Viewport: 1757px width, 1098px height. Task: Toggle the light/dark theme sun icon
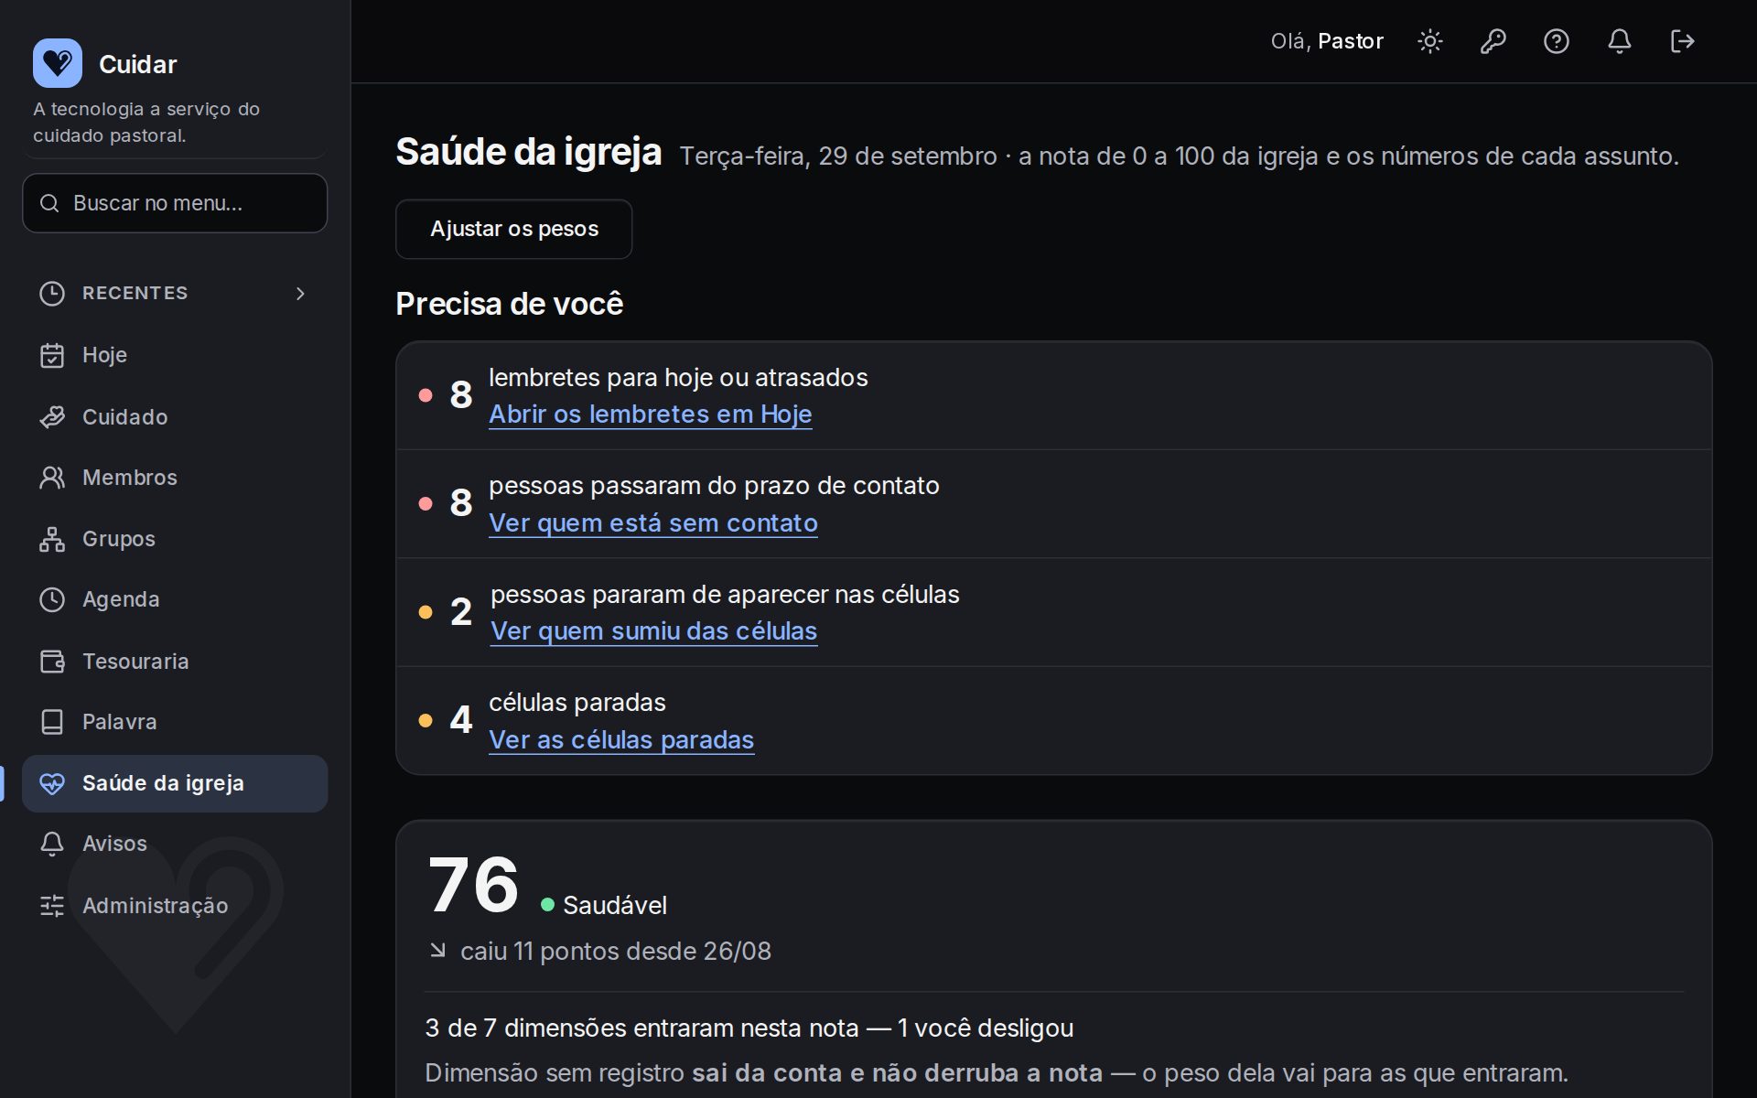pos(1430,41)
